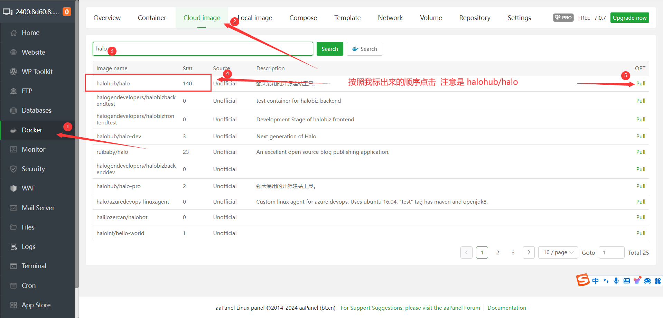Pull the ruibaby/halo image
Screen dimensions: 663x318
tap(641, 152)
